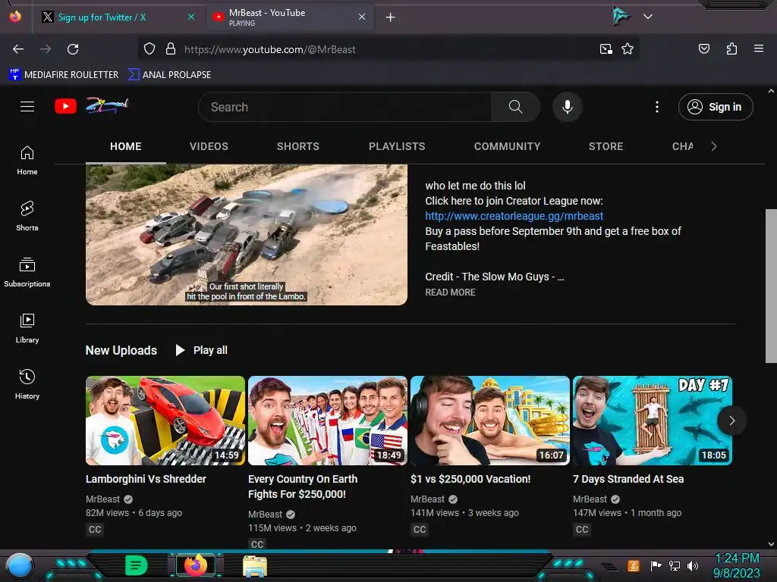Click the page vertical scrollbar
This screenshot has height=582, width=777.
771,286
